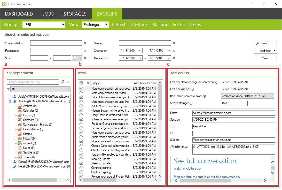
Task: Click the Size in storage info icon
Action: coord(191,103)
